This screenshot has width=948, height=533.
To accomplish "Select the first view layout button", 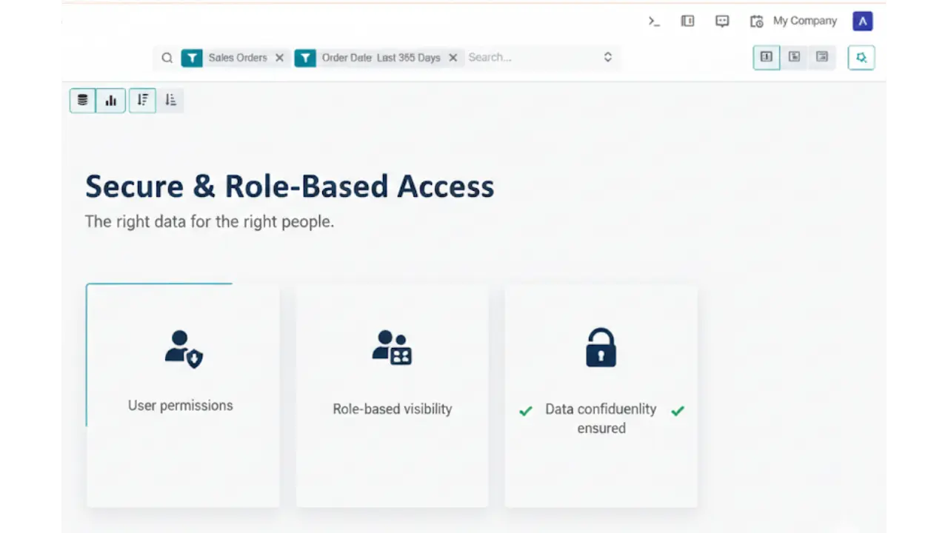I will pos(767,57).
